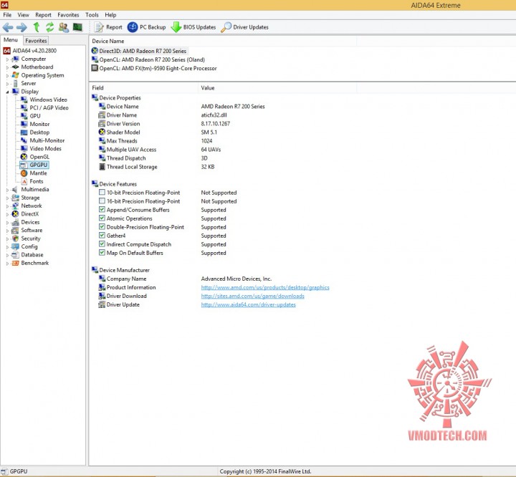The image size is (516, 477).
Task: Go back with the blue left arrow
Action: tap(8, 27)
